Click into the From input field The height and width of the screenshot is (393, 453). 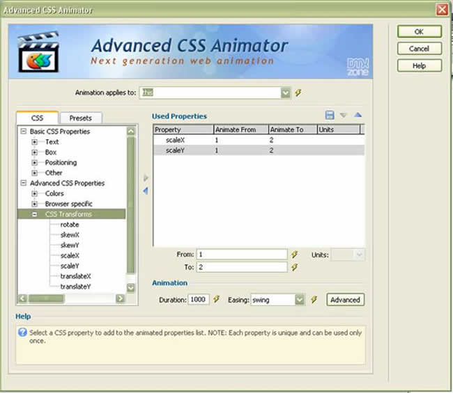[242, 255]
